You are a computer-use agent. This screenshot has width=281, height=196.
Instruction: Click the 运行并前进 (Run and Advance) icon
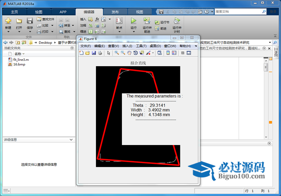pos(147,20)
